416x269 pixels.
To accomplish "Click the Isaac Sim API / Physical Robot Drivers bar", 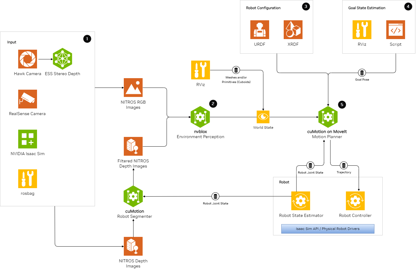I will [x=328, y=229].
